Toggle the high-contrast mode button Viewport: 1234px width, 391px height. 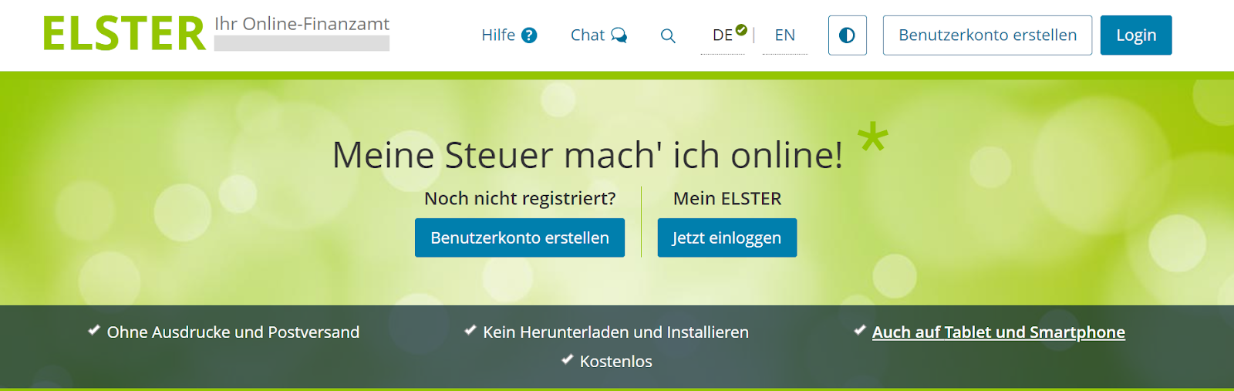(x=847, y=35)
